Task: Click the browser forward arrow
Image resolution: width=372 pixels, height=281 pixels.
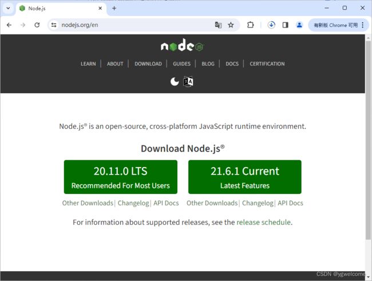Action: pyautogui.click(x=23, y=25)
